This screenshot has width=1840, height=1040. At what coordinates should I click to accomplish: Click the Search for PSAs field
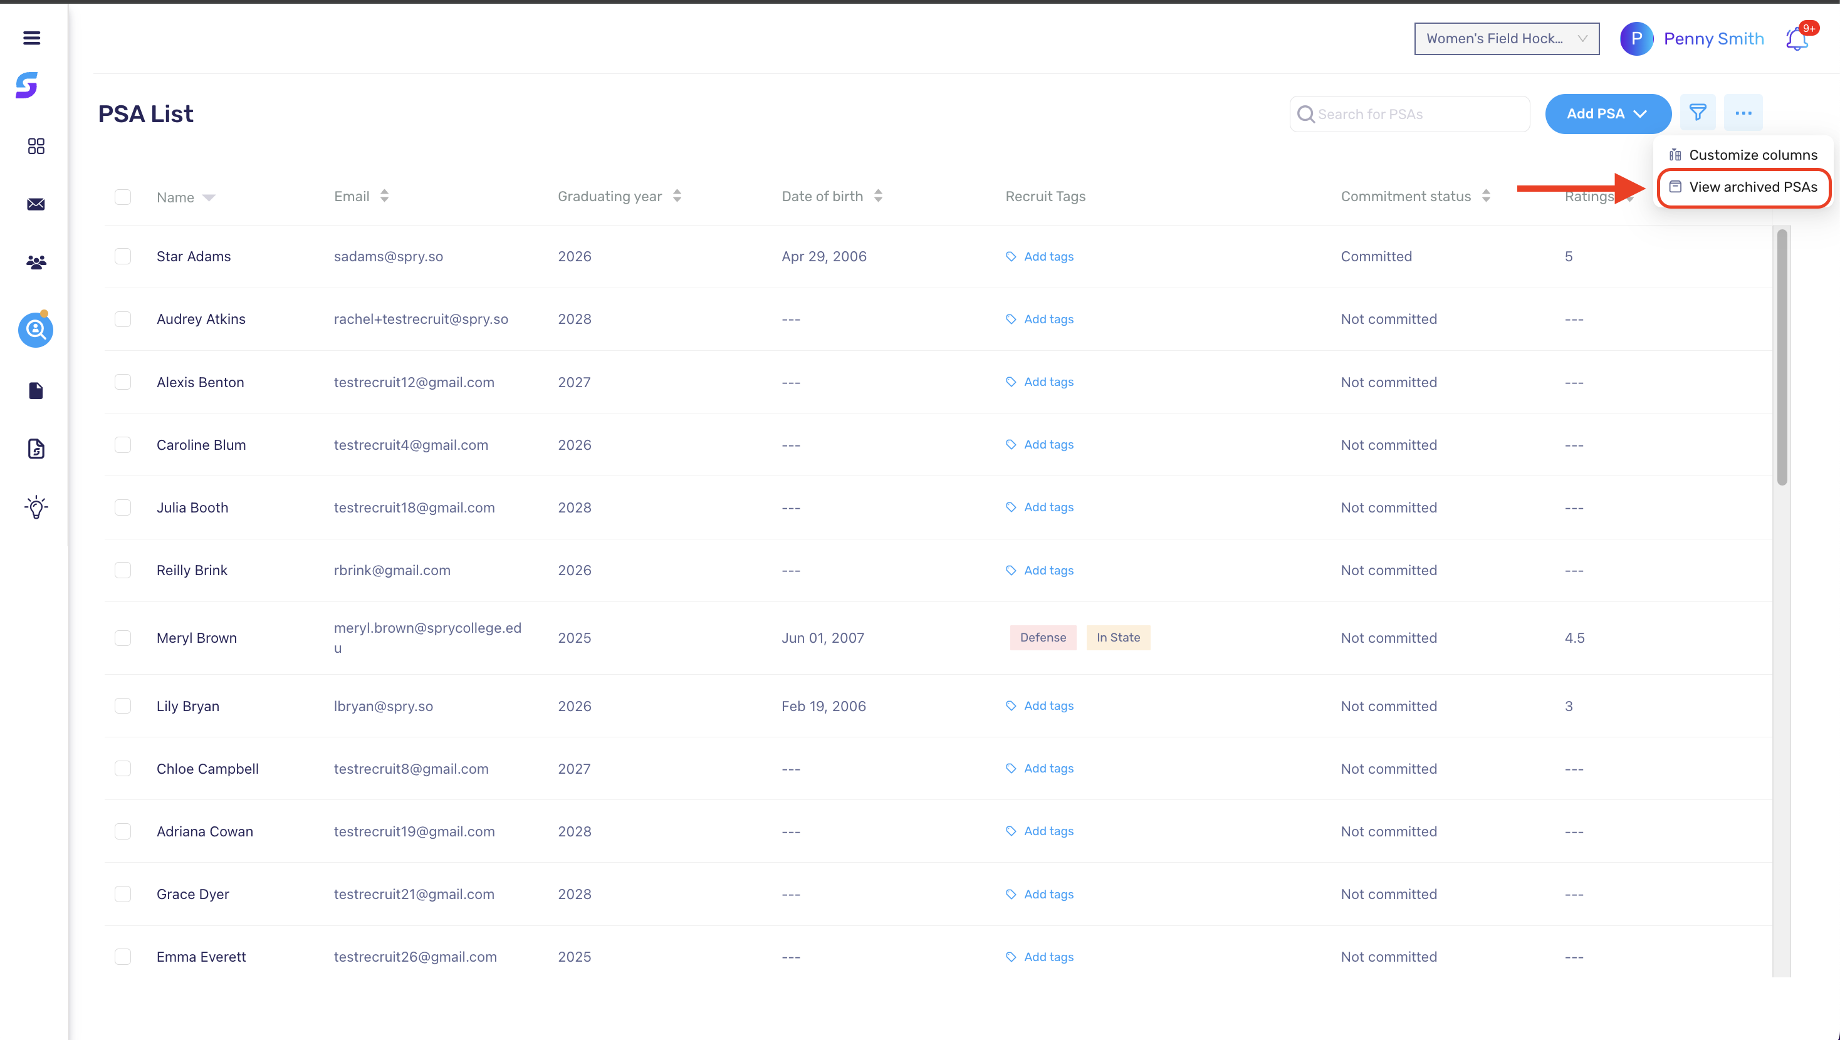tap(1409, 113)
